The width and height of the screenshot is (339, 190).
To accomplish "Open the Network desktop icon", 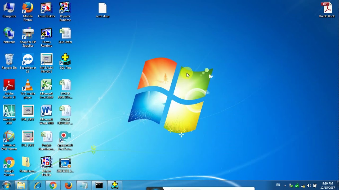I will pos(9,36).
